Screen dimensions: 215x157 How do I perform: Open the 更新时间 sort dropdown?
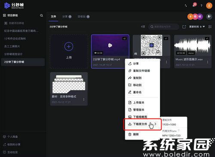pos(197,27)
